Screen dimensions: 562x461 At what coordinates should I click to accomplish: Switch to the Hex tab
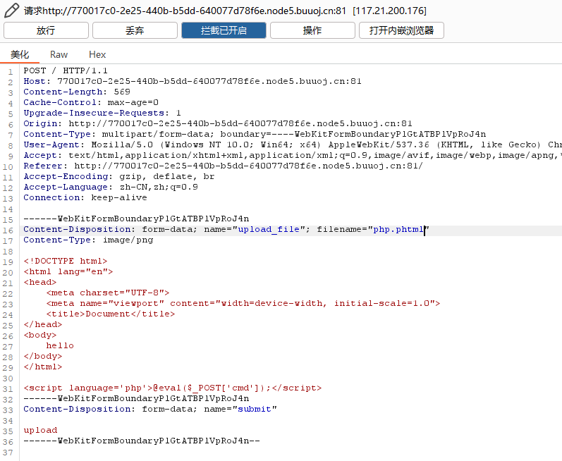click(x=97, y=54)
